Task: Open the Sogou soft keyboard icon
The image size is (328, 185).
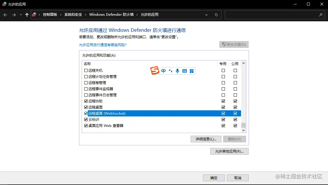Action: pyautogui.click(x=184, y=71)
